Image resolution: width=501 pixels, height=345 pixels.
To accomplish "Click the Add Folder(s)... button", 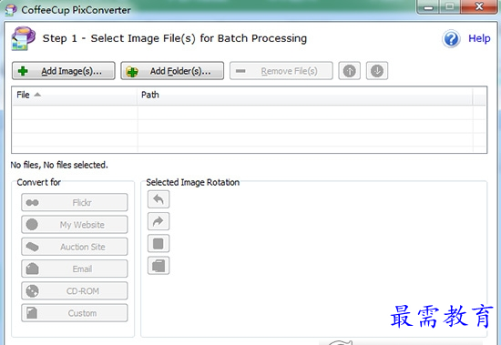I will pos(172,71).
